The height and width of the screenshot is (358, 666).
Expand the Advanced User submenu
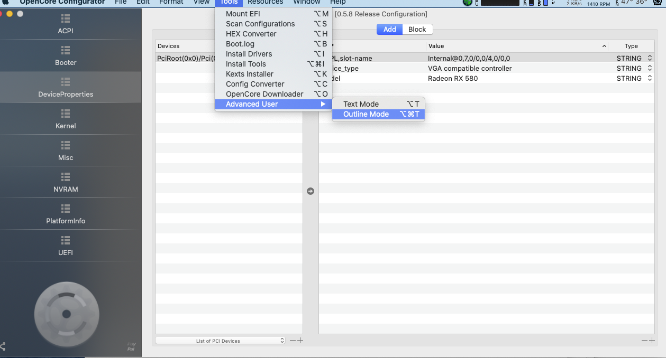(272, 104)
